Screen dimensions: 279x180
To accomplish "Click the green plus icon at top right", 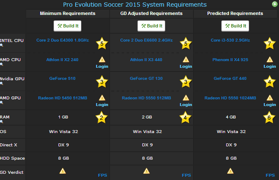I will pos(275,4).
